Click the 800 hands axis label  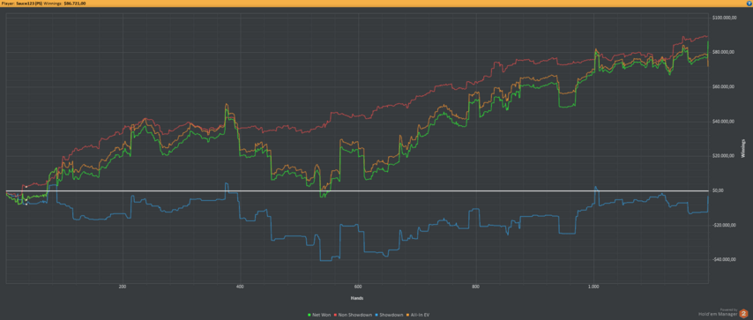pos(476,287)
